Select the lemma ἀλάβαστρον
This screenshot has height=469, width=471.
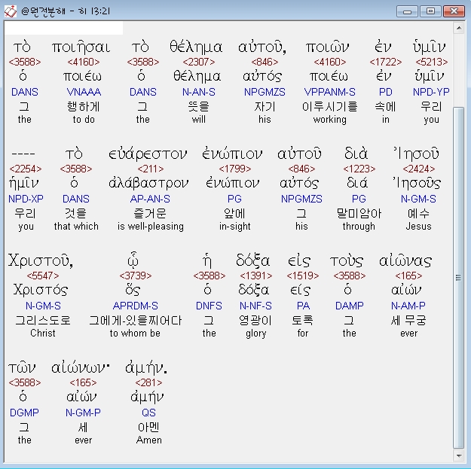pyautogui.click(x=148, y=183)
